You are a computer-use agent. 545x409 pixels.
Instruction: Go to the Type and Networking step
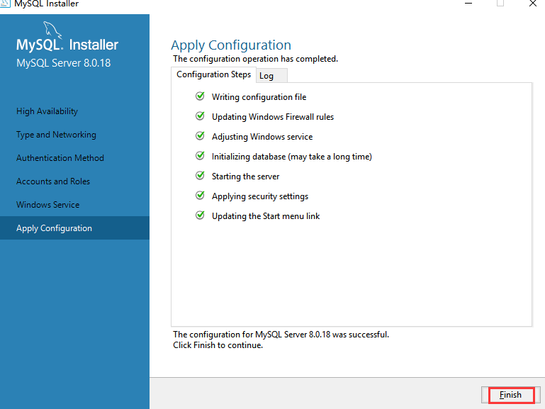(x=56, y=135)
